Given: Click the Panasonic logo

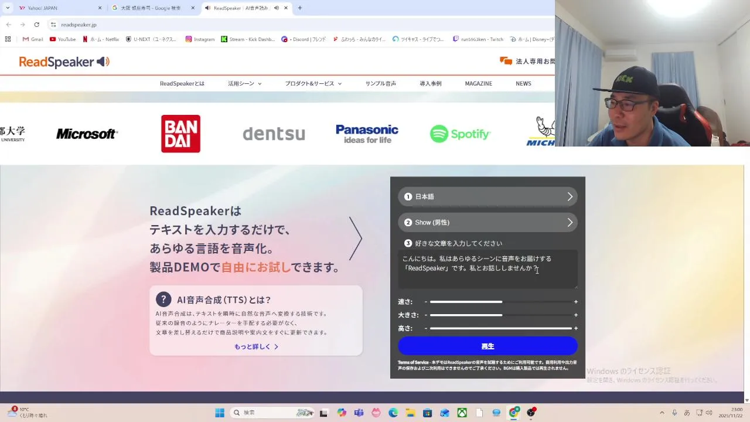Looking at the screenshot, I should (x=367, y=134).
